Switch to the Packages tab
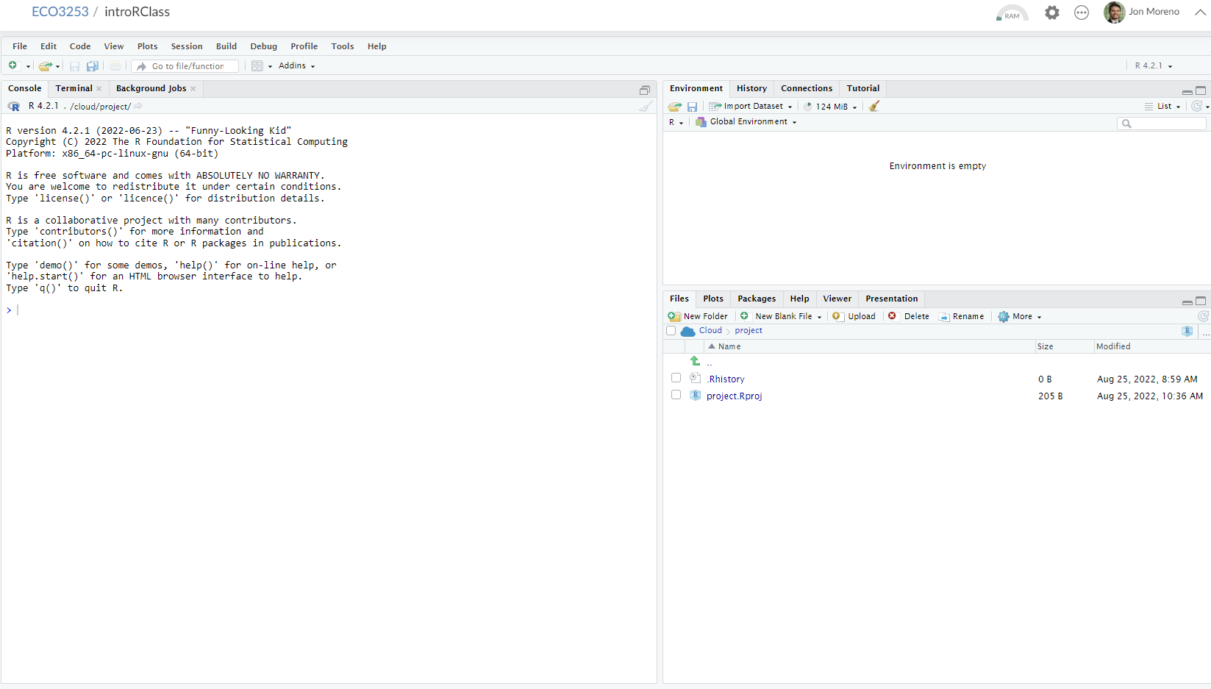Image resolution: width=1211 pixels, height=689 pixels. 756,299
